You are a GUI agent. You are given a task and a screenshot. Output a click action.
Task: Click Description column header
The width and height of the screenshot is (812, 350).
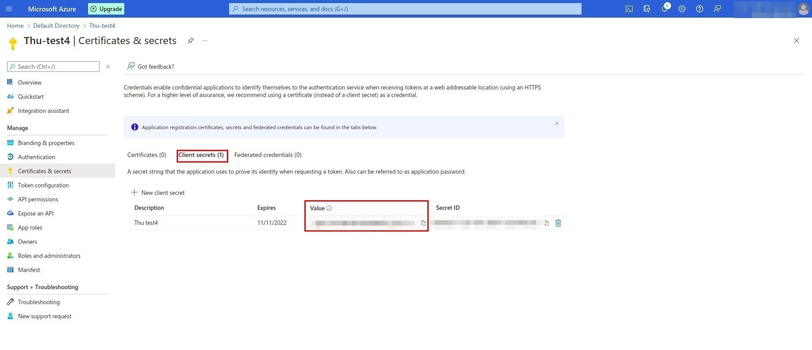coord(149,208)
